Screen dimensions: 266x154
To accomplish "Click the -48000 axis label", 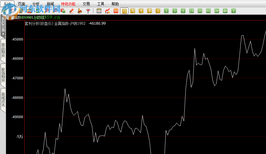I will 17,97.
